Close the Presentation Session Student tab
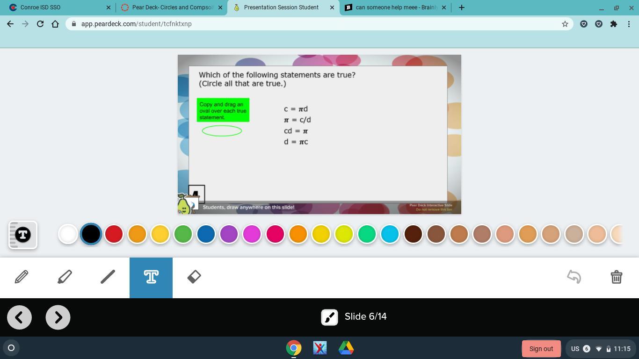The image size is (639, 359). [x=332, y=7]
